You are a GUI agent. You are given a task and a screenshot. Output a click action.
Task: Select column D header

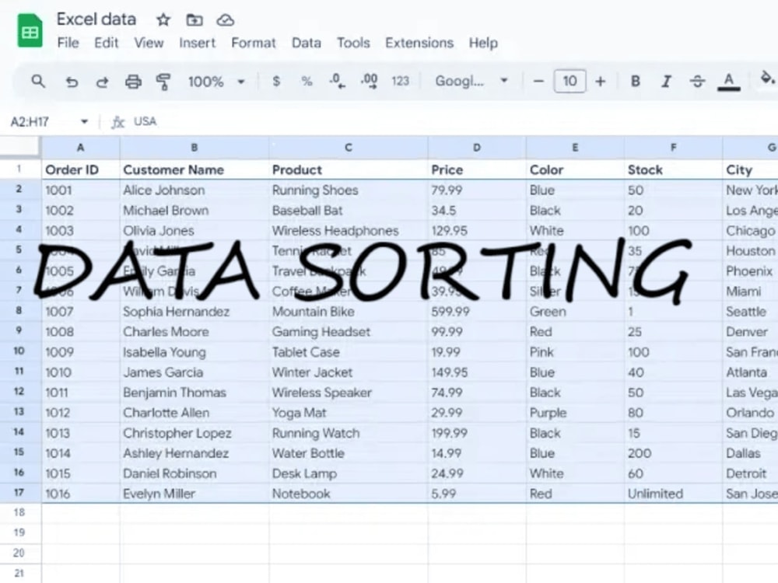pos(477,147)
